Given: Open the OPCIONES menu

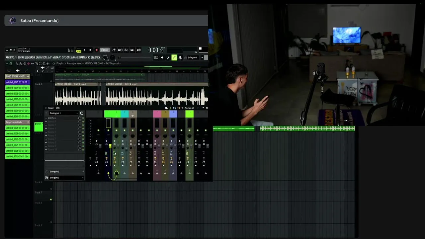Looking at the screenshot, I should pyautogui.click(x=69, y=57).
